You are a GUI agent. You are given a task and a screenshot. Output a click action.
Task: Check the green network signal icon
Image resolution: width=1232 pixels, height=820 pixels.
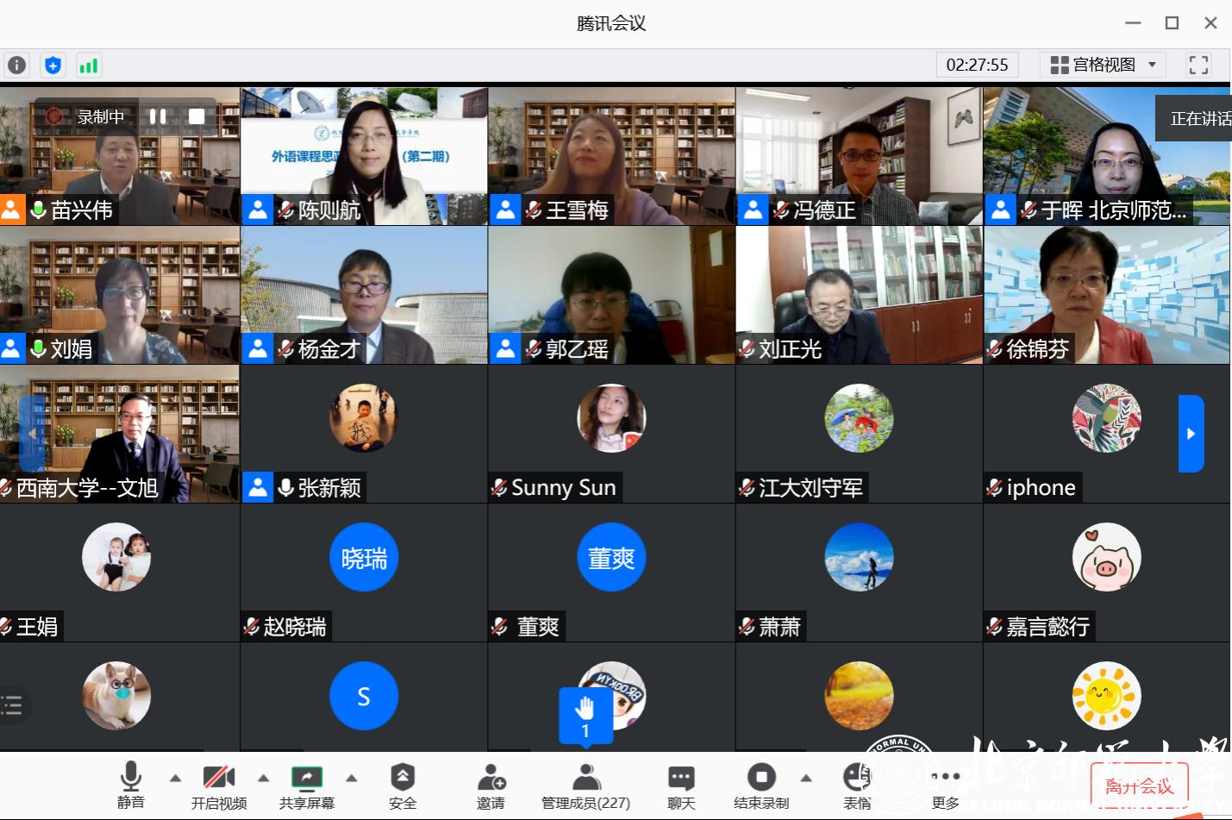coord(88,66)
